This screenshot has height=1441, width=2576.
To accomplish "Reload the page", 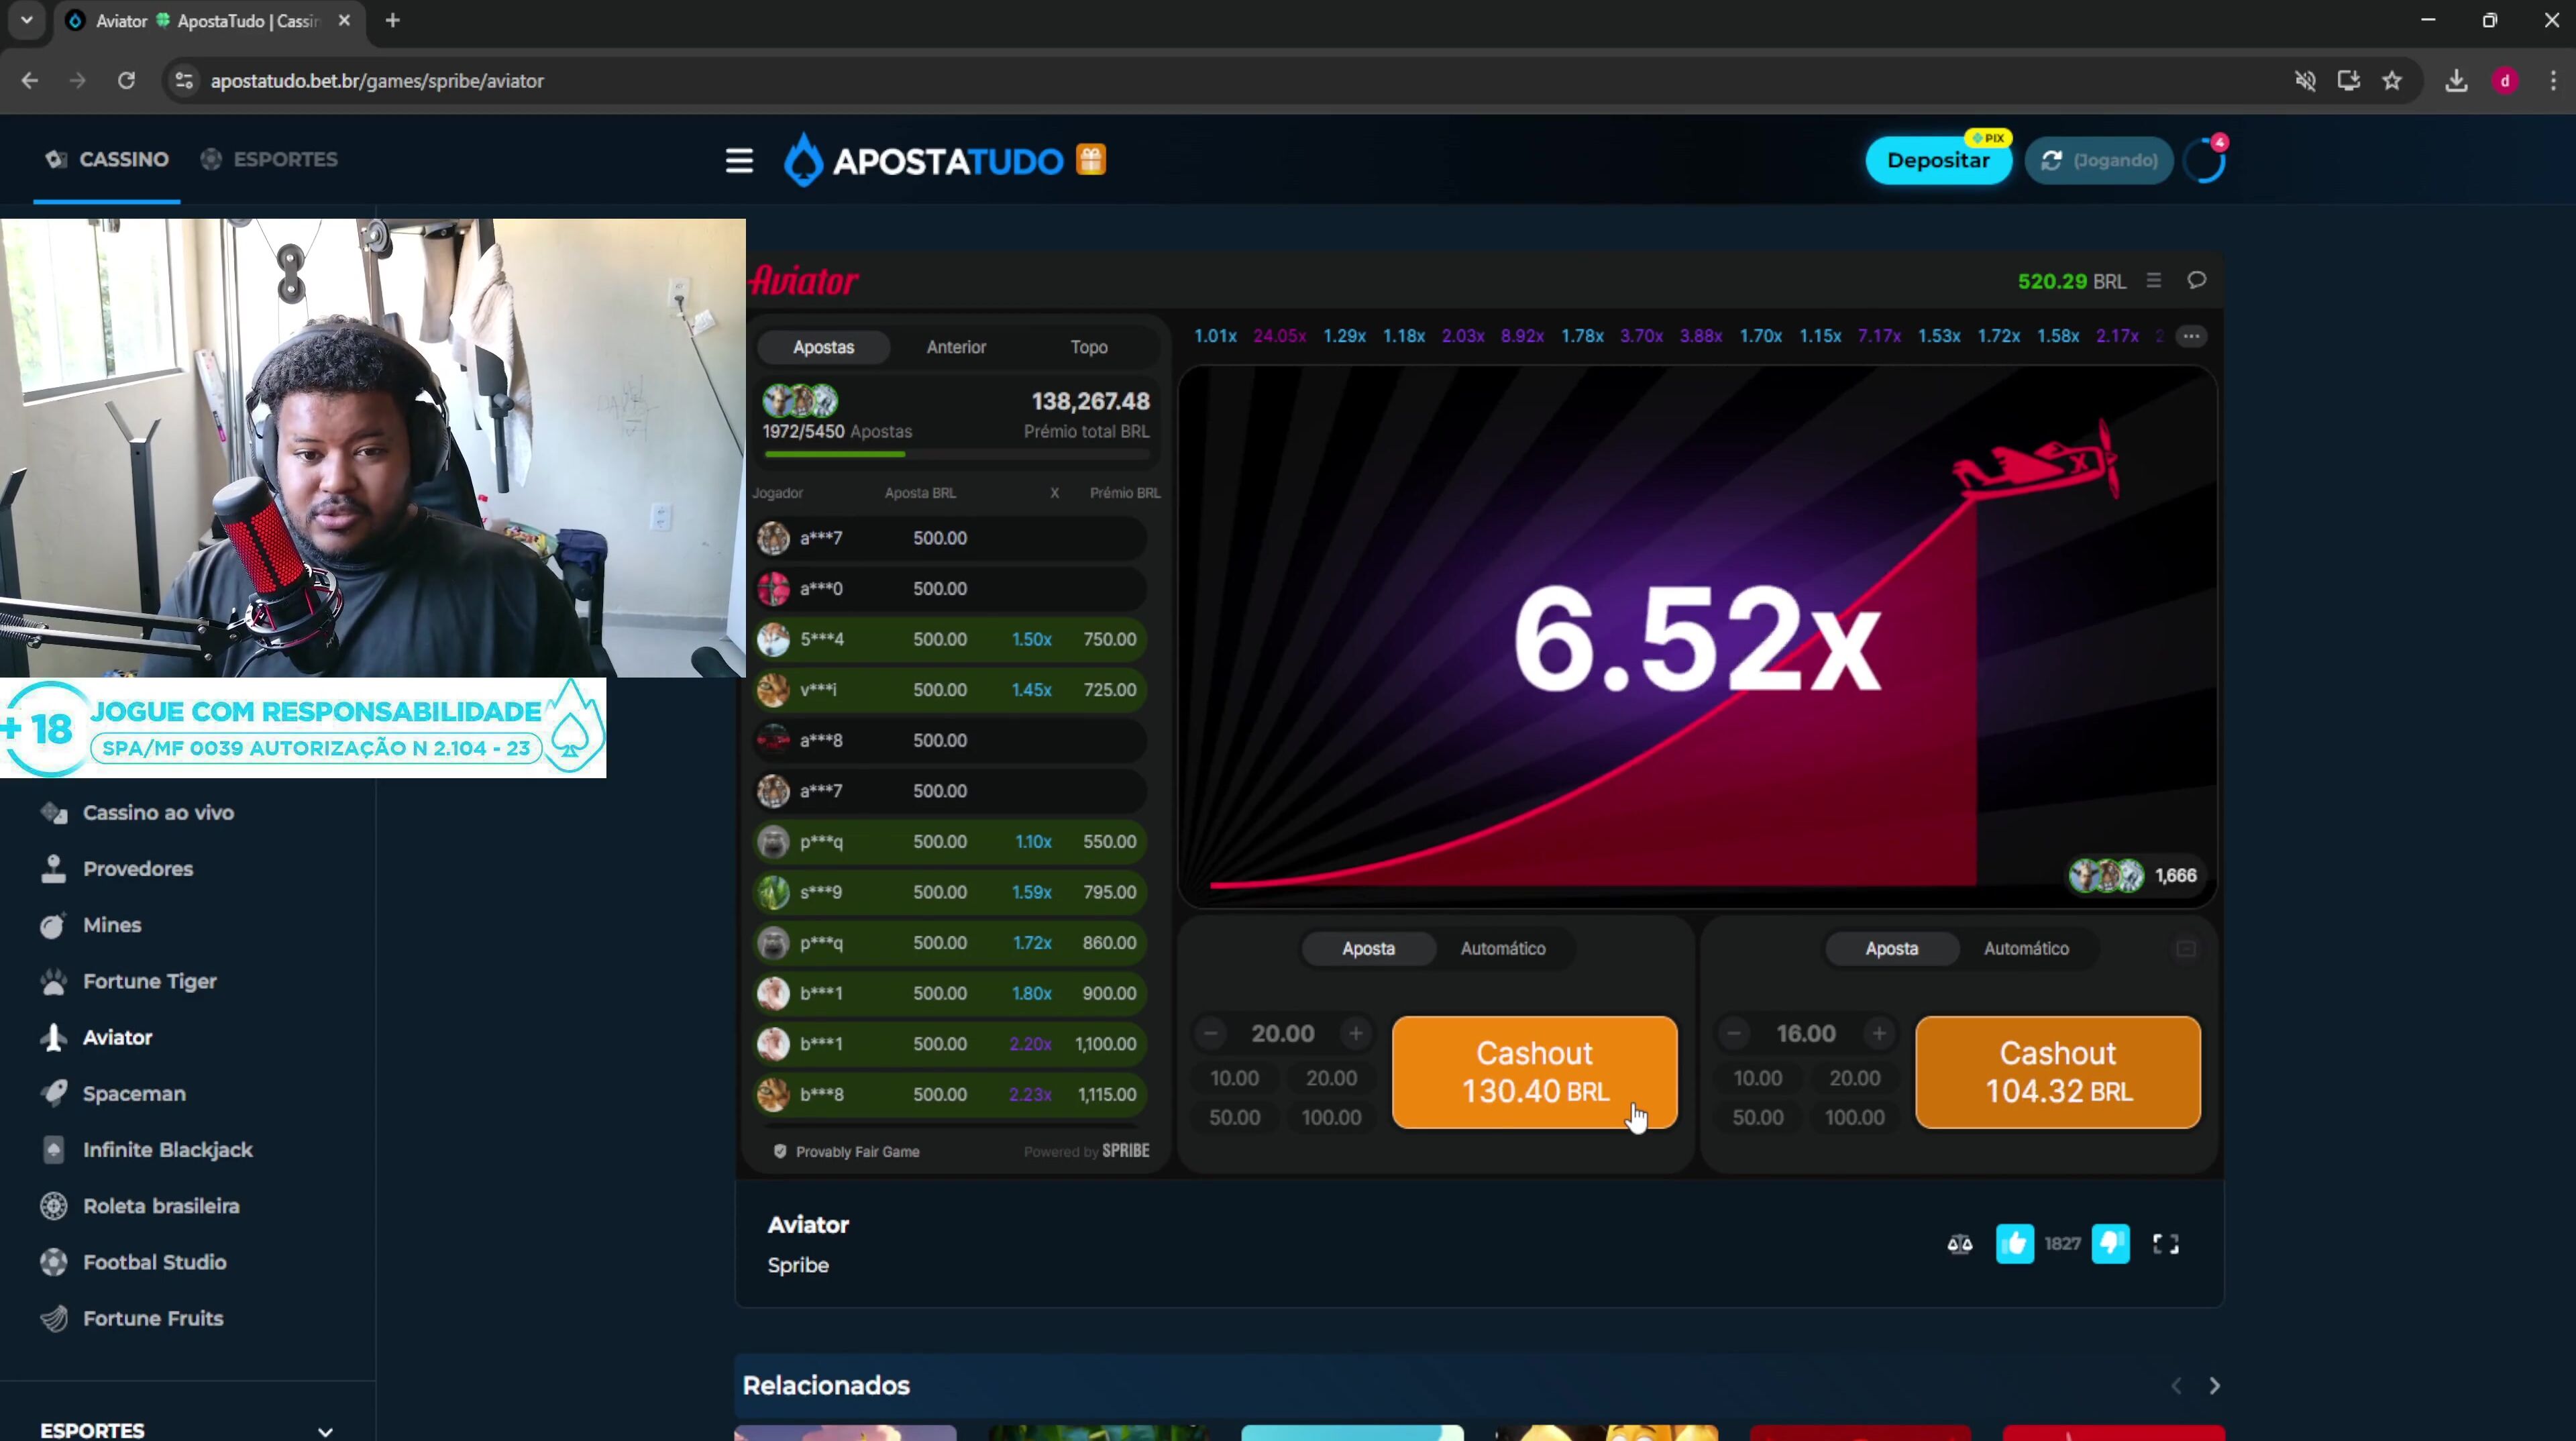I will pos(126,81).
